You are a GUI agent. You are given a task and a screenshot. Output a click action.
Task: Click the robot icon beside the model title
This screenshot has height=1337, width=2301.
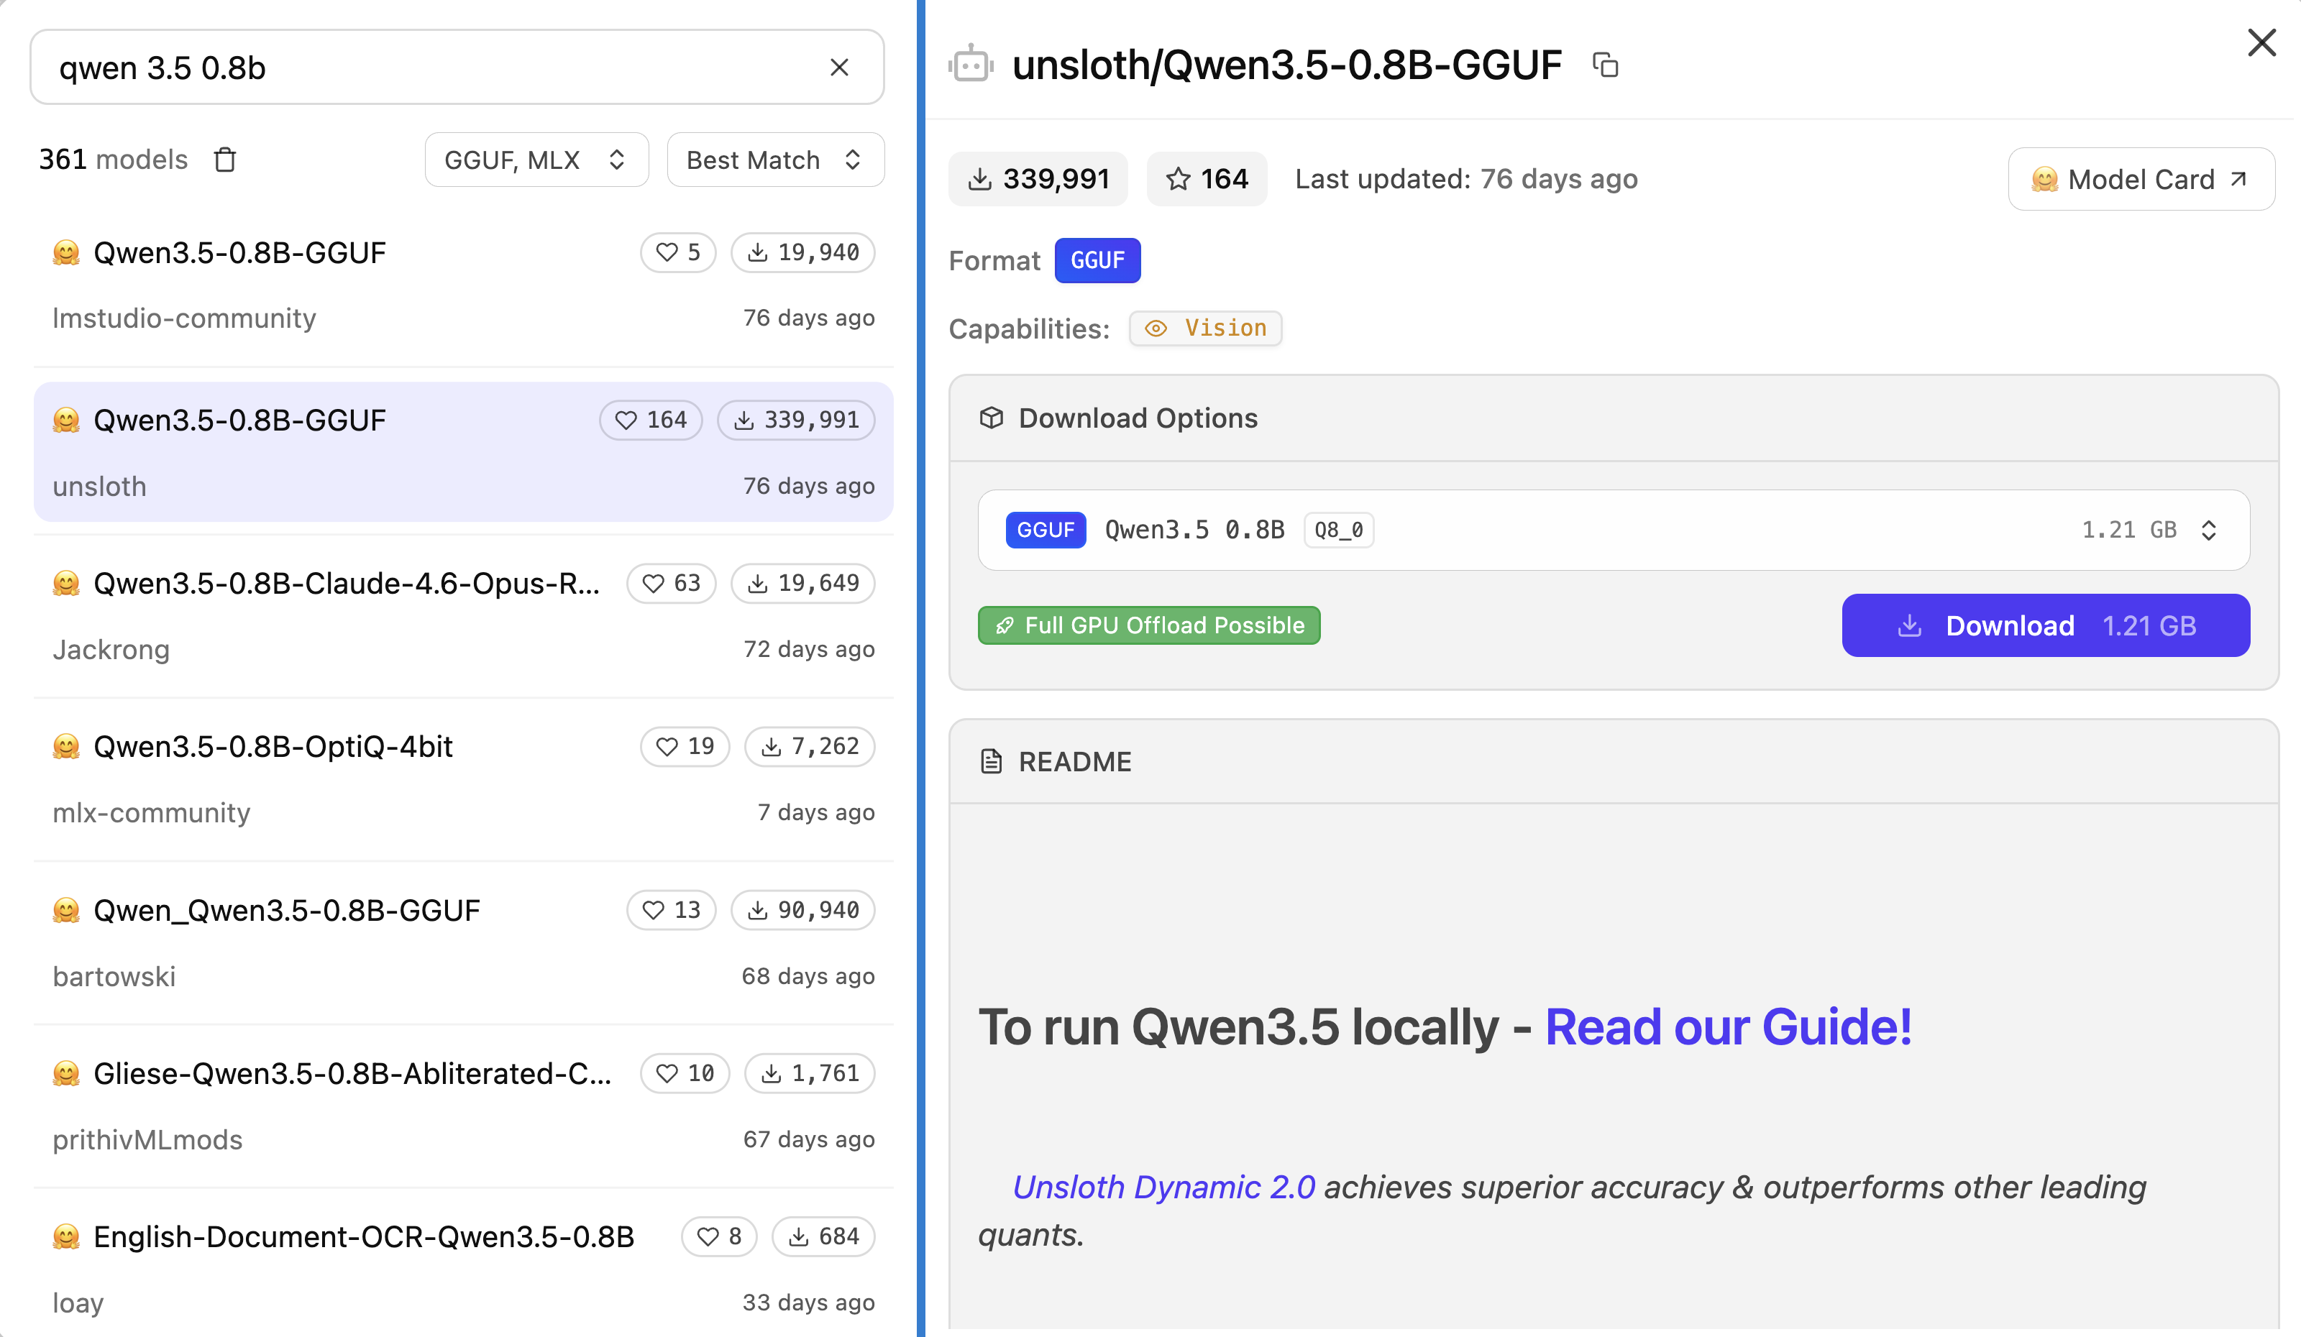point(971,65)
